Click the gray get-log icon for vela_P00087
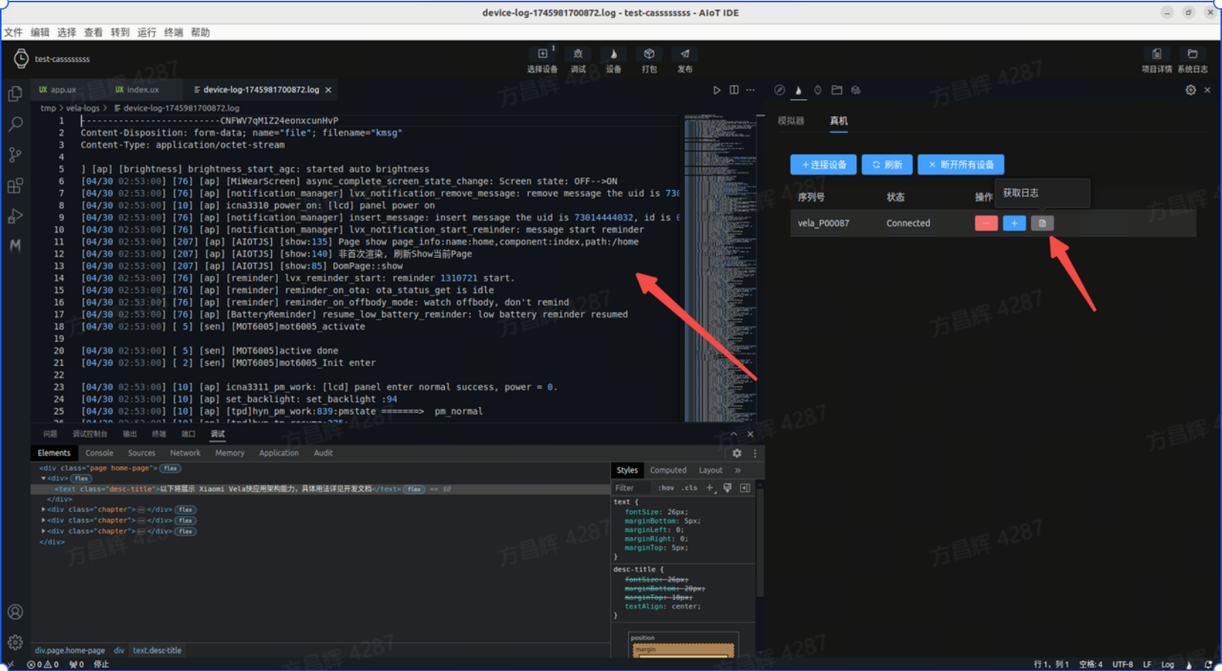 coord(1042,223)
